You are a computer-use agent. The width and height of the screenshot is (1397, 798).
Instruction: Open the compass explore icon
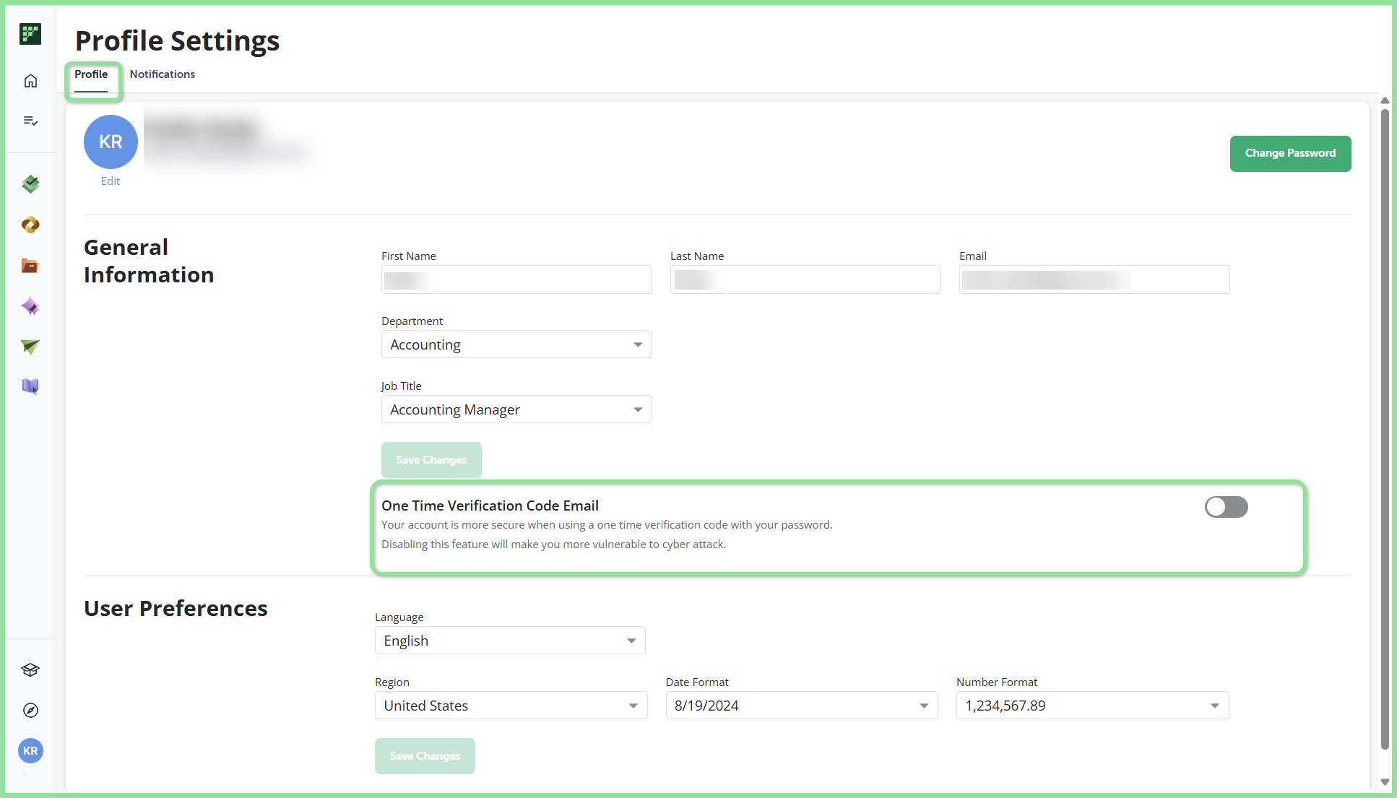click(x=30, y=711)
